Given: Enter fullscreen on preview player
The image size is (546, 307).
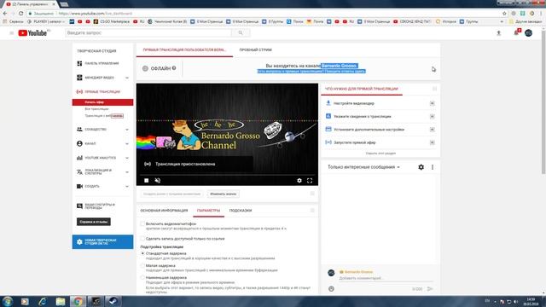Looking at the screenshot, I should pos(310,180).
